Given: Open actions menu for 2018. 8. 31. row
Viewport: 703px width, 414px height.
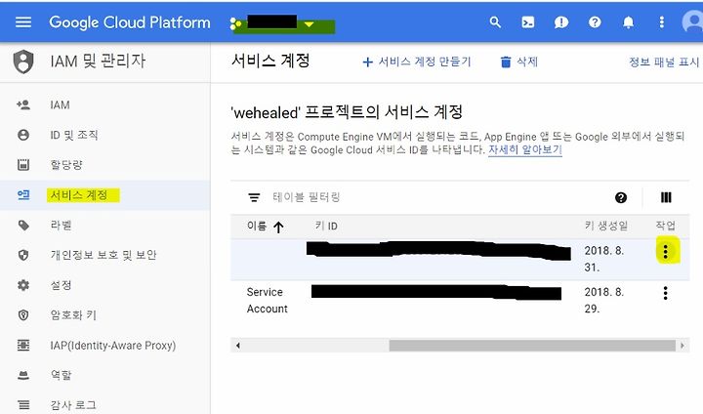Looking at the screenshot, I should 666,252.
